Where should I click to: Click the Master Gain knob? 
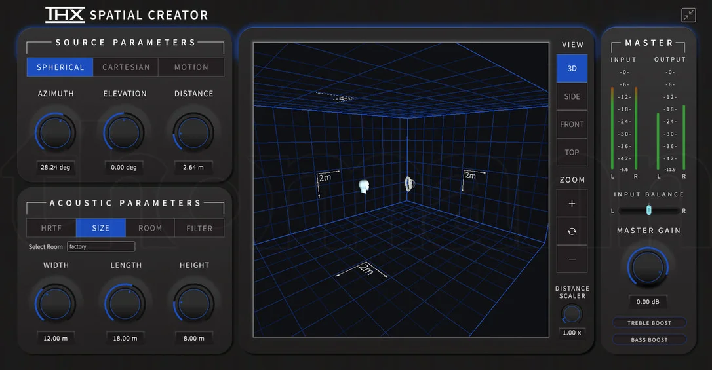coord(648,267)
